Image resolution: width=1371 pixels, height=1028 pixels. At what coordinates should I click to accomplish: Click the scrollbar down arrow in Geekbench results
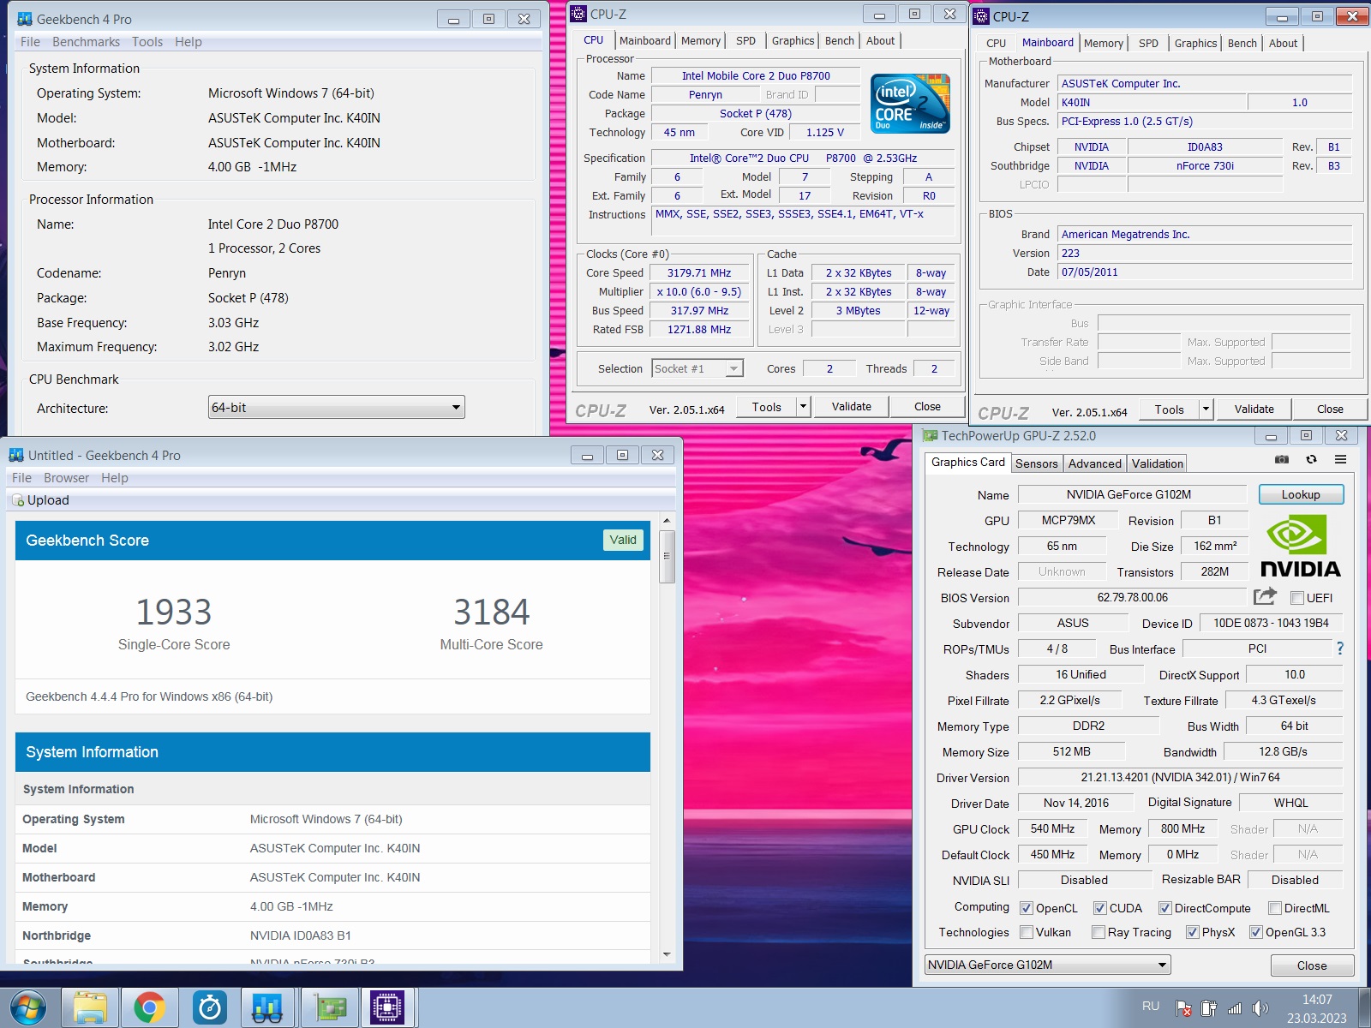(667, 954)
